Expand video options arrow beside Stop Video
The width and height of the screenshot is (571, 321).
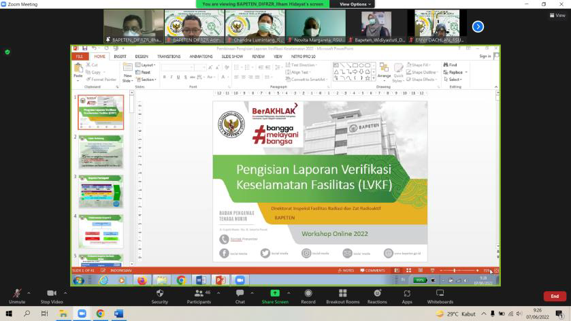(x=67, y=293)
